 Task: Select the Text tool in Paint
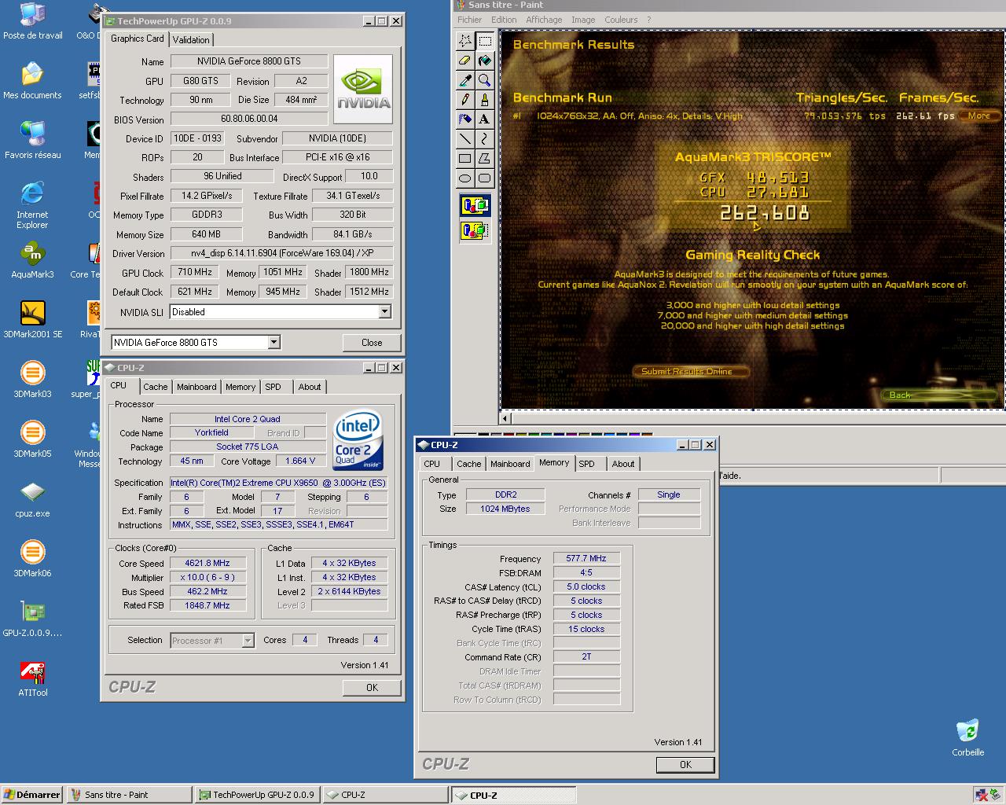pos(485,119)
